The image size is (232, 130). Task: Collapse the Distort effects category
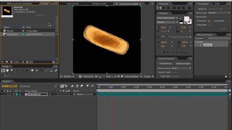pyautogui.click(x=196, y=42)
